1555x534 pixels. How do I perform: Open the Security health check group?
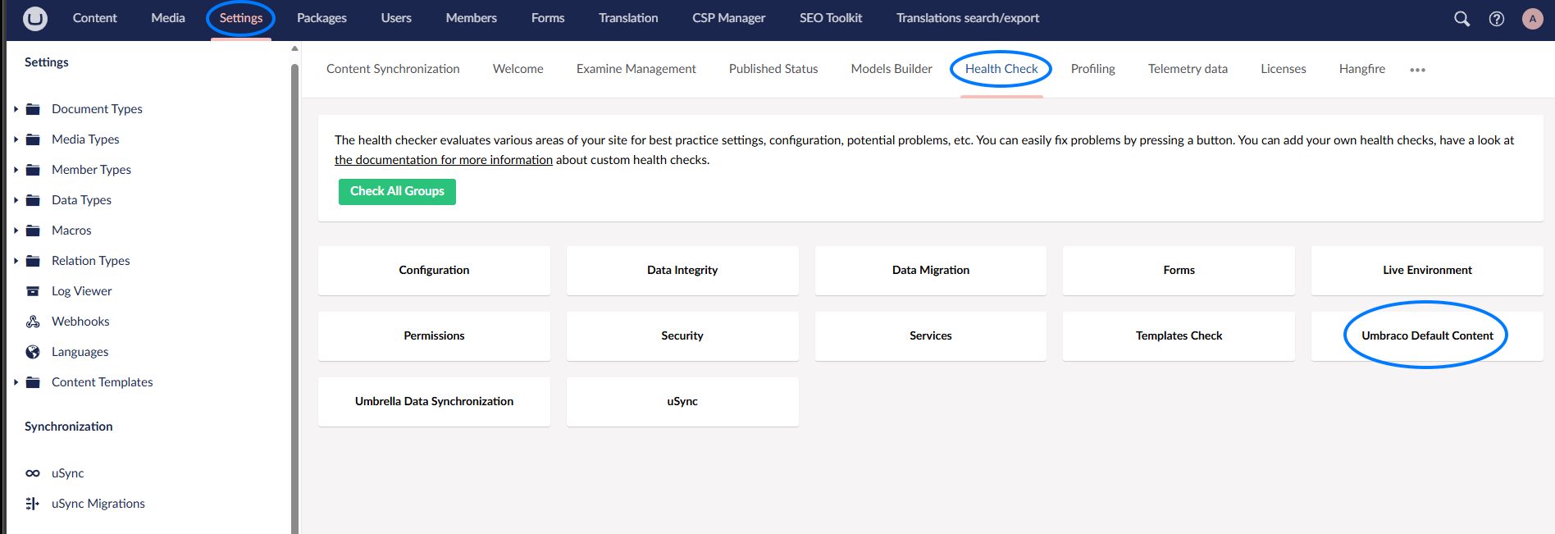point(682,335)
